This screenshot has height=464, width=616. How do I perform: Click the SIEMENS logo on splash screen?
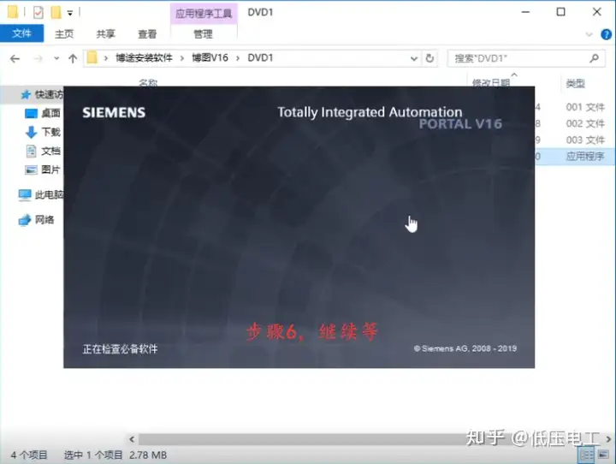pyautogui.click(x=114, y=113)
